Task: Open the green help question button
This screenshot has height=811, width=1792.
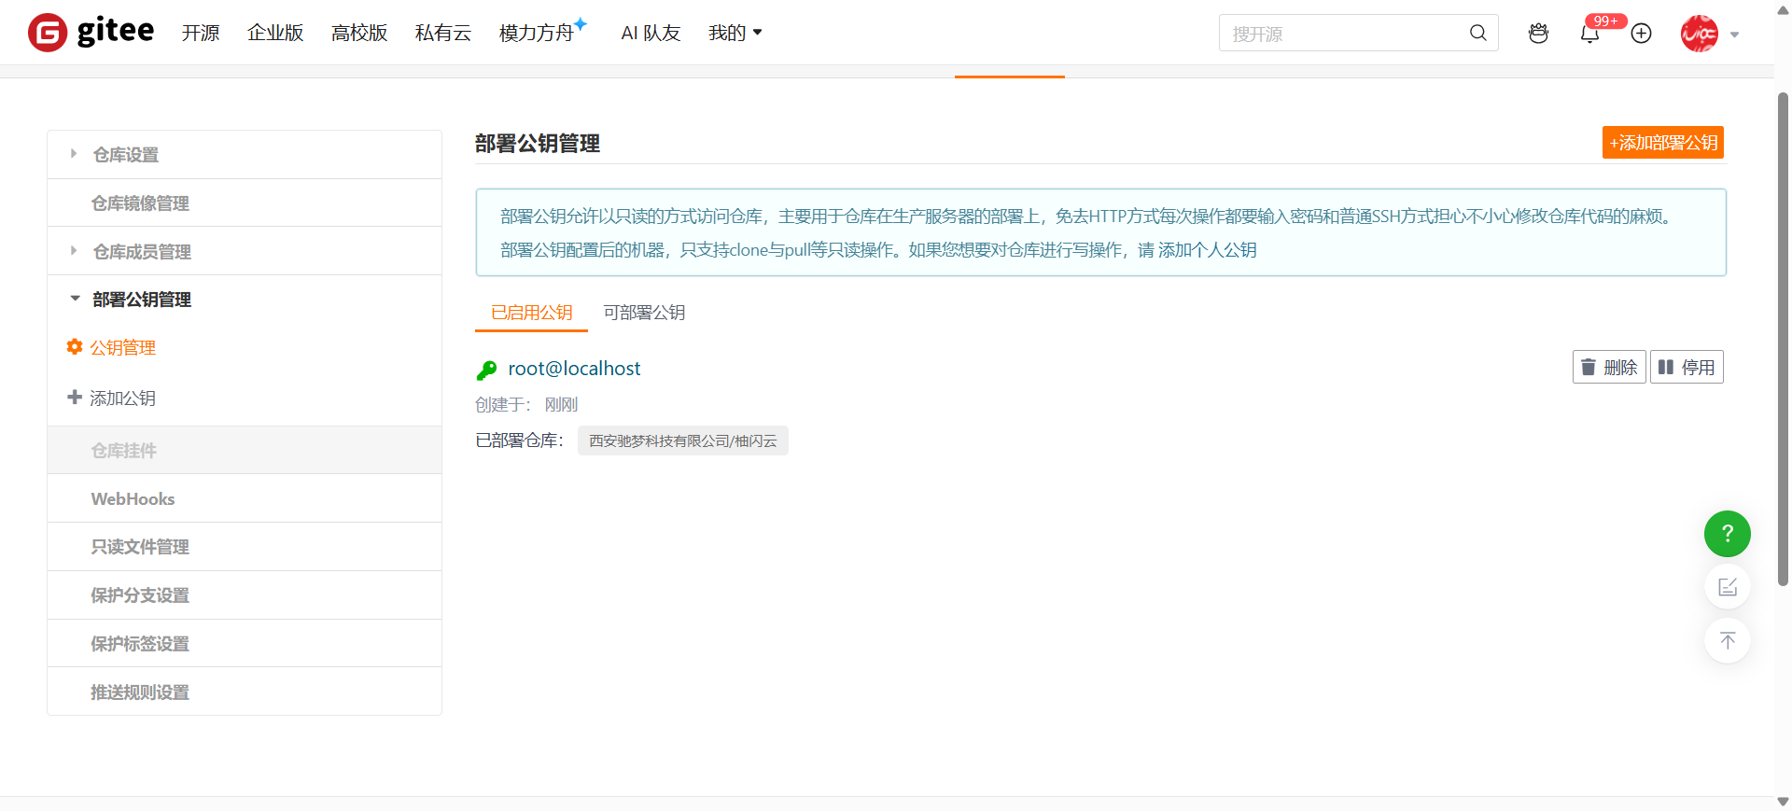Action: (1727, 534)
